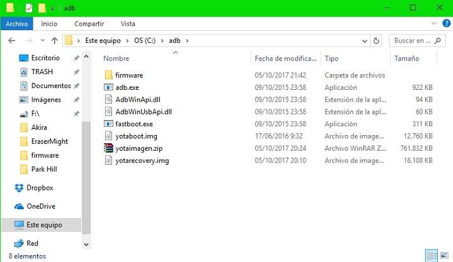This screenshot has width=453, height=262.
Task: Open Red network in the navigation pane
Action: pyautogui.click(x=26, y=243)
